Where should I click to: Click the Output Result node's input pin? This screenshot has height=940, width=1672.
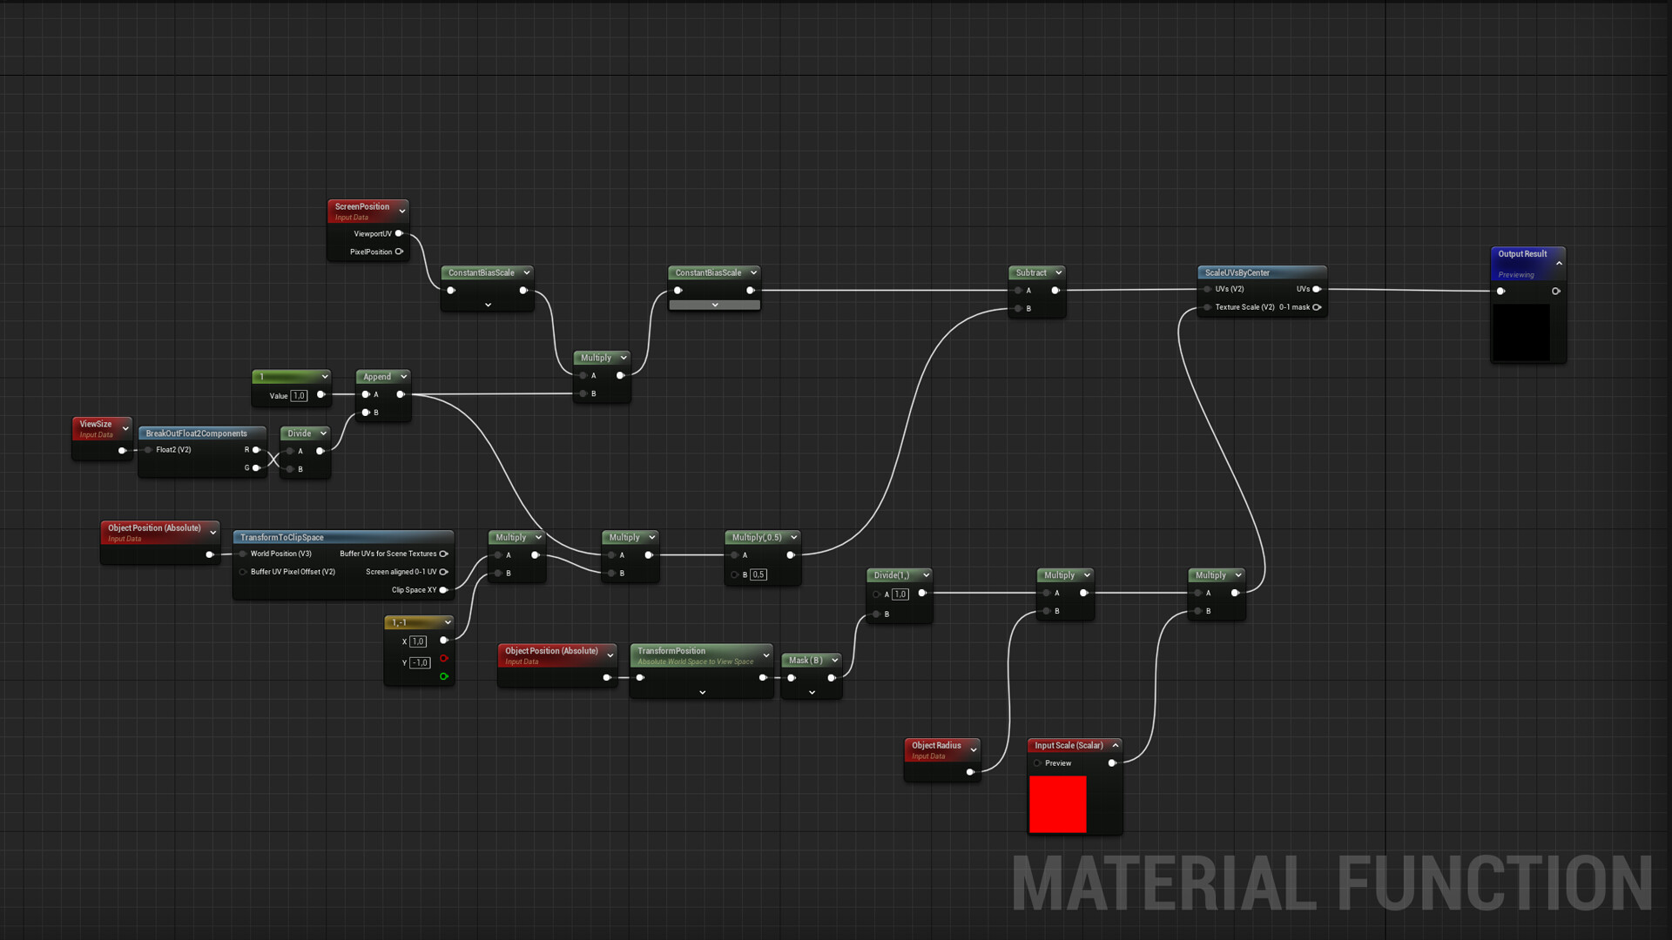click(x=1500, y=291)
